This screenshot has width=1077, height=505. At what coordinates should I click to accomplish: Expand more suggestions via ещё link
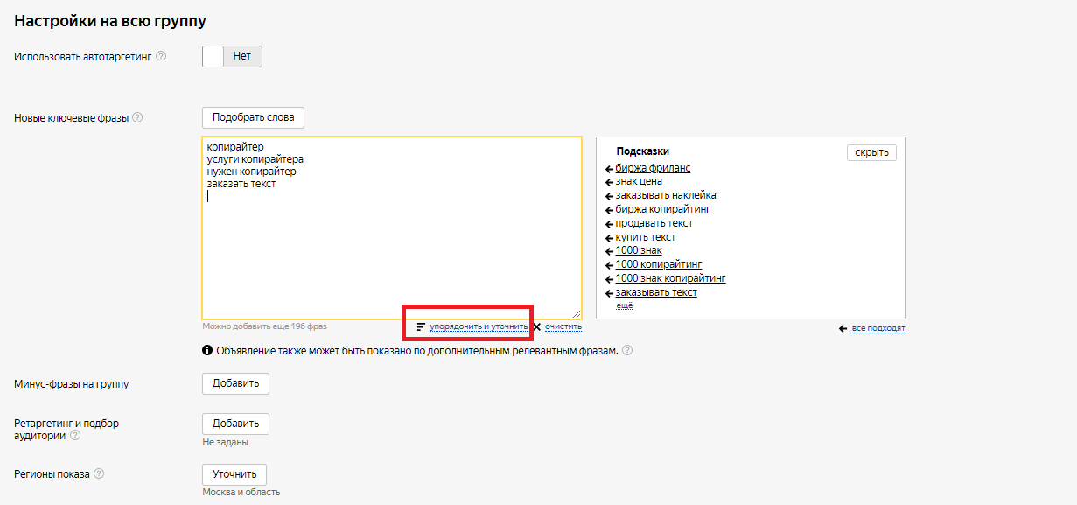click(x=624, y=305)
